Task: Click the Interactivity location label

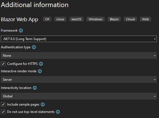Action: tap(16, 88)
